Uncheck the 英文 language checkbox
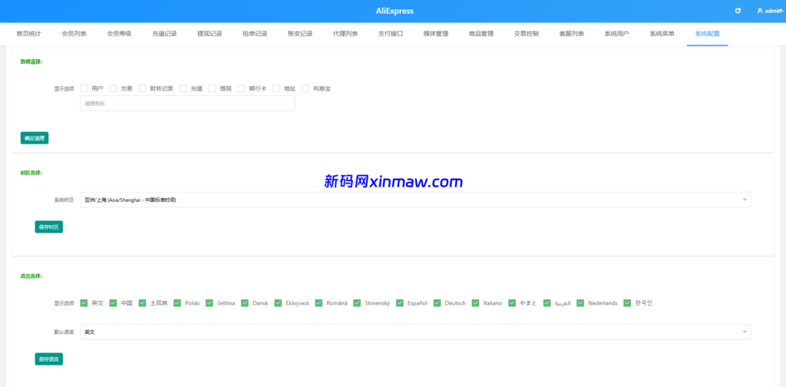The width and height of the screenshot is (786, 387). click(x=84, y=303)
